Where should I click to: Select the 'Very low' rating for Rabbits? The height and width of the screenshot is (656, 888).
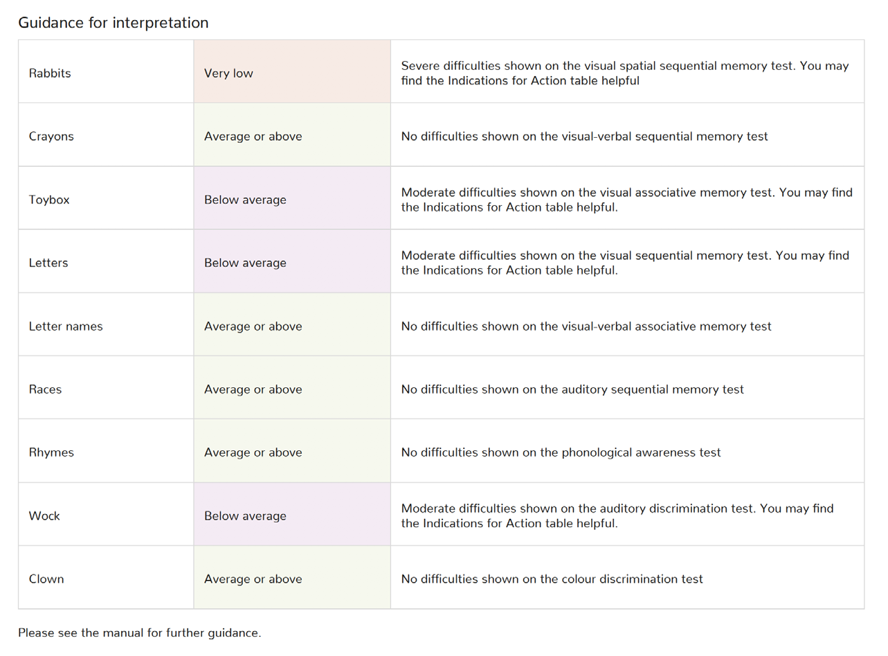292,71
